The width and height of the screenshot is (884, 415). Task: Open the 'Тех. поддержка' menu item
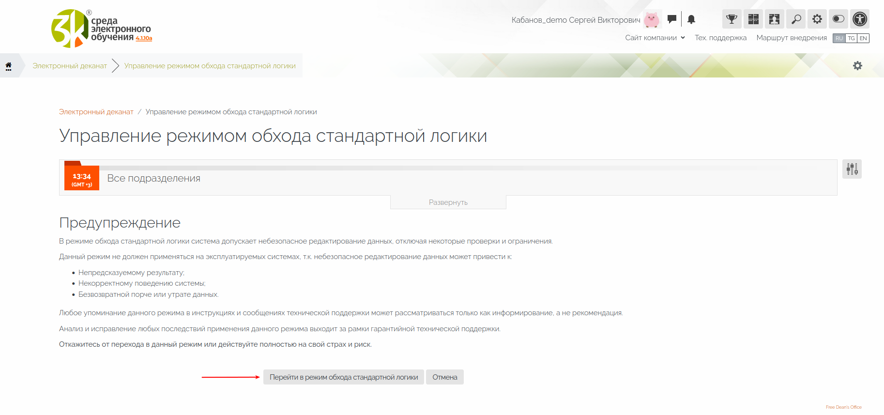pos(720,38)
